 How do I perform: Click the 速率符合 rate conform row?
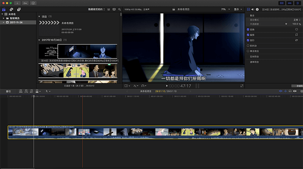[x=273, y=62]
